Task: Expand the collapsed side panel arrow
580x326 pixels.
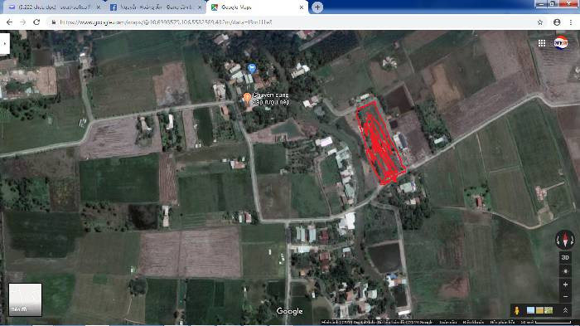Action: (x=4, y=44)
